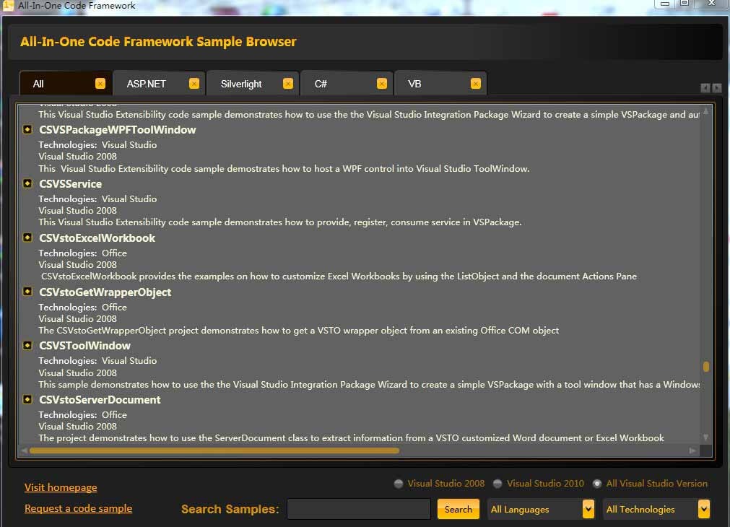Choose the All Visual Studio Version option

[x=597, y=484]
